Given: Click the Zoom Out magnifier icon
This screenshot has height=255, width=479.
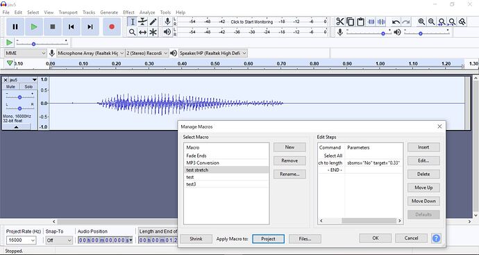Looking at the screenshot, I should 432,22.
